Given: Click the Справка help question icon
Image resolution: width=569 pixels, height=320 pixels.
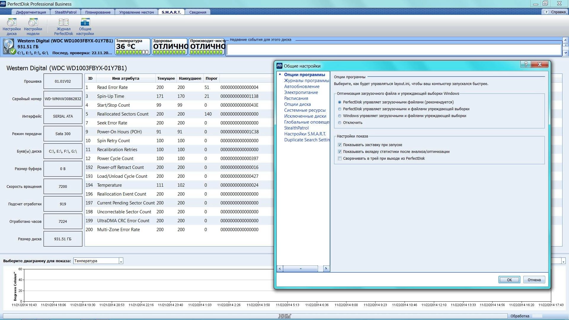Looking at the screenshot, I should tap(546, 12).
